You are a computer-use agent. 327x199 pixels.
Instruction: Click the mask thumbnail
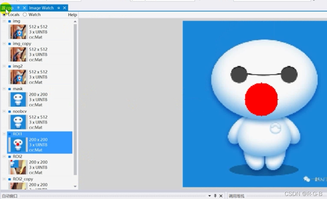pos(18,99)
